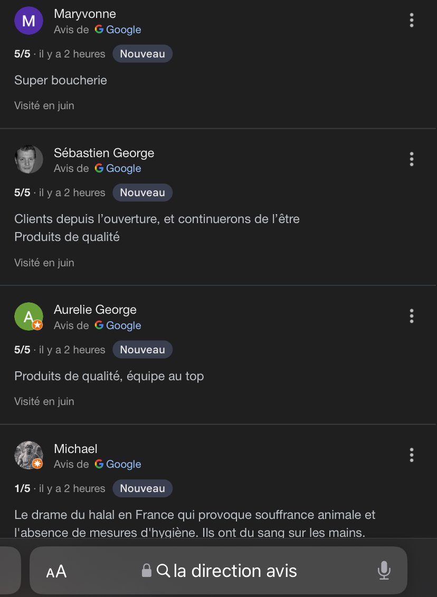Tap Sébastien George's profile photo

point(28,159)
